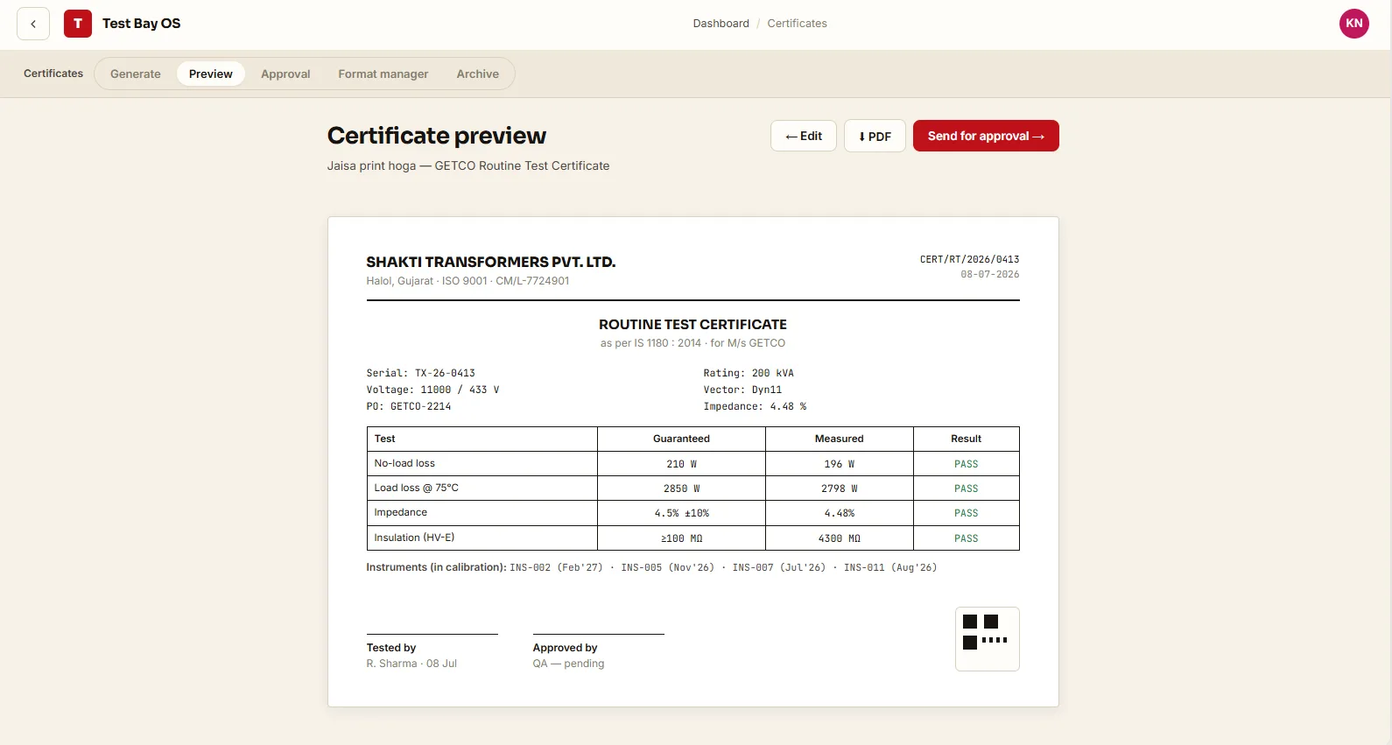Click Send for approval

(x=986, y=136)
